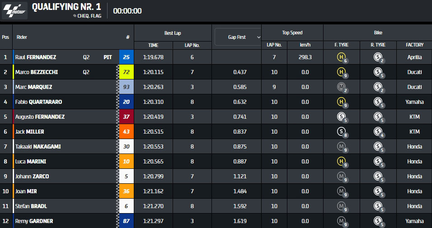Click the chequered flag status icon
The width and height of the screenshot is (432, 228).
(75, 16)
